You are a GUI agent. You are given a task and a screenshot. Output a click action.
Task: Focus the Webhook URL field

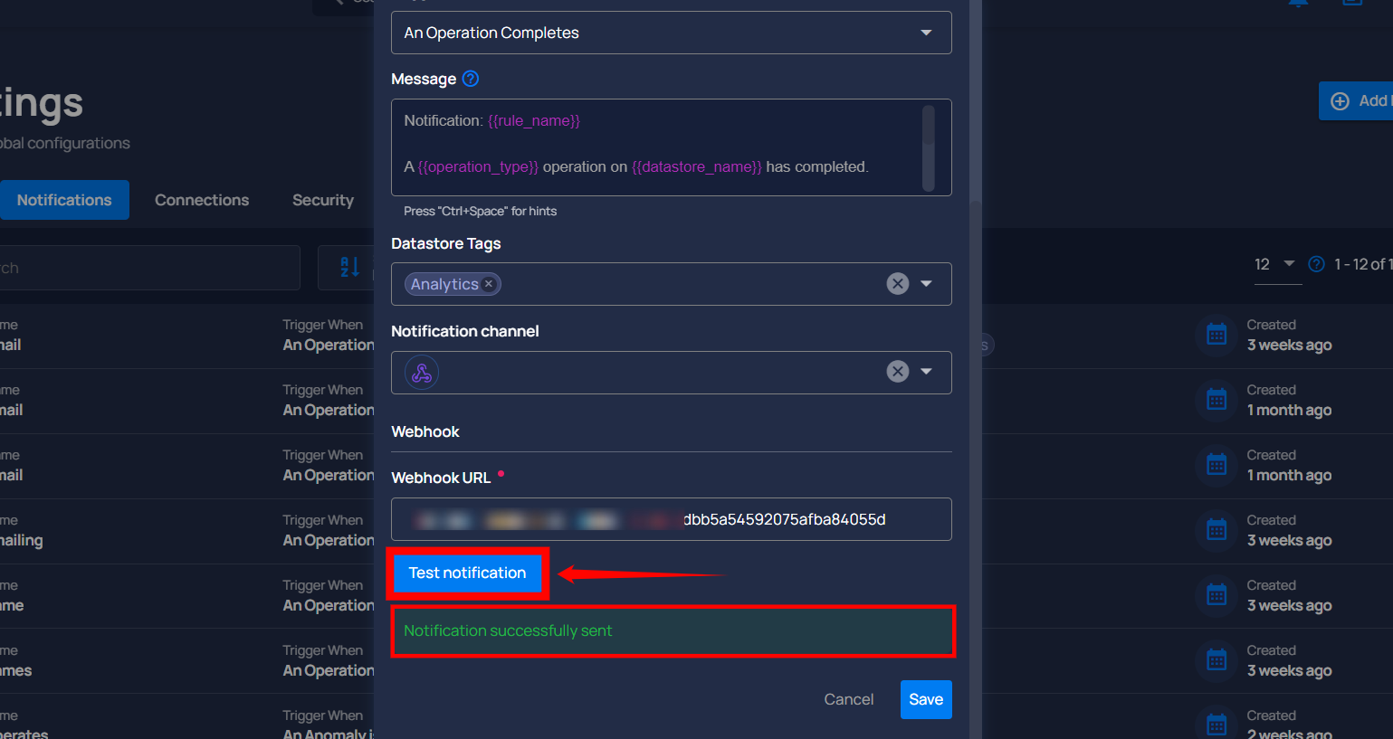pos(671,519)
